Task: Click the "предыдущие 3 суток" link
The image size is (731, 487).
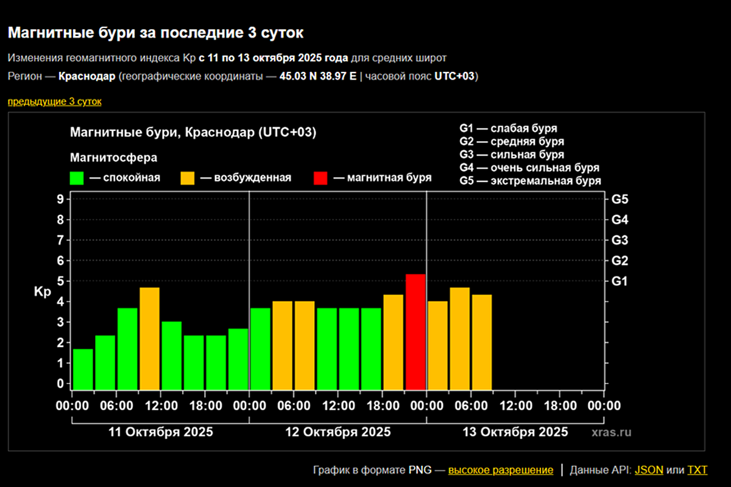Action: click(54, 101)
